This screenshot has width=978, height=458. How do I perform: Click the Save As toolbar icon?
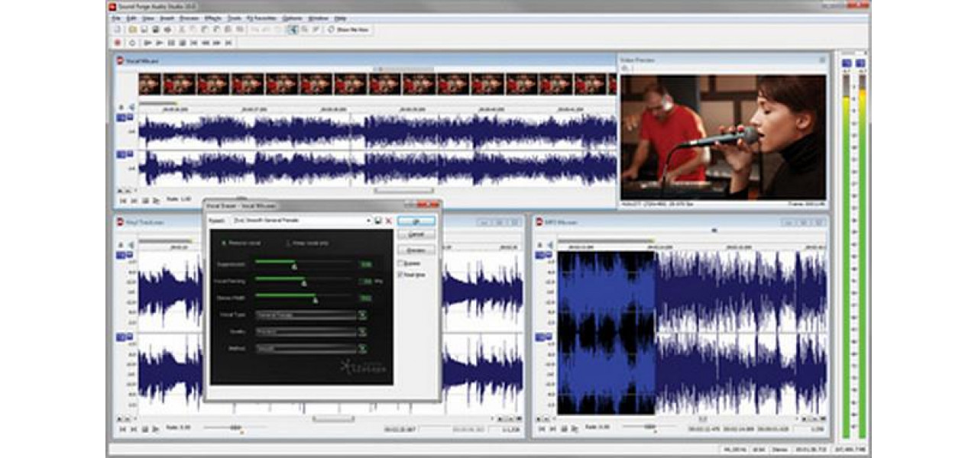tap(155, 29)
